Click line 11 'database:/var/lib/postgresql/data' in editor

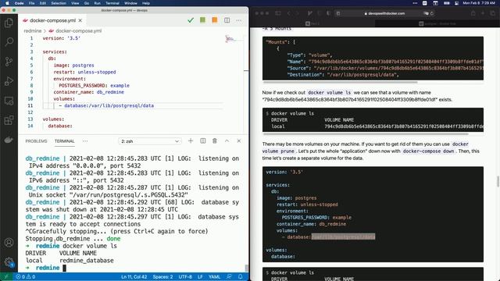click(109, 105)
